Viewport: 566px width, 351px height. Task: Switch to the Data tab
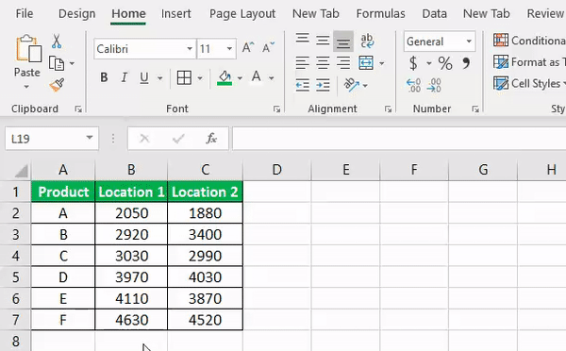tap(434, 14)
